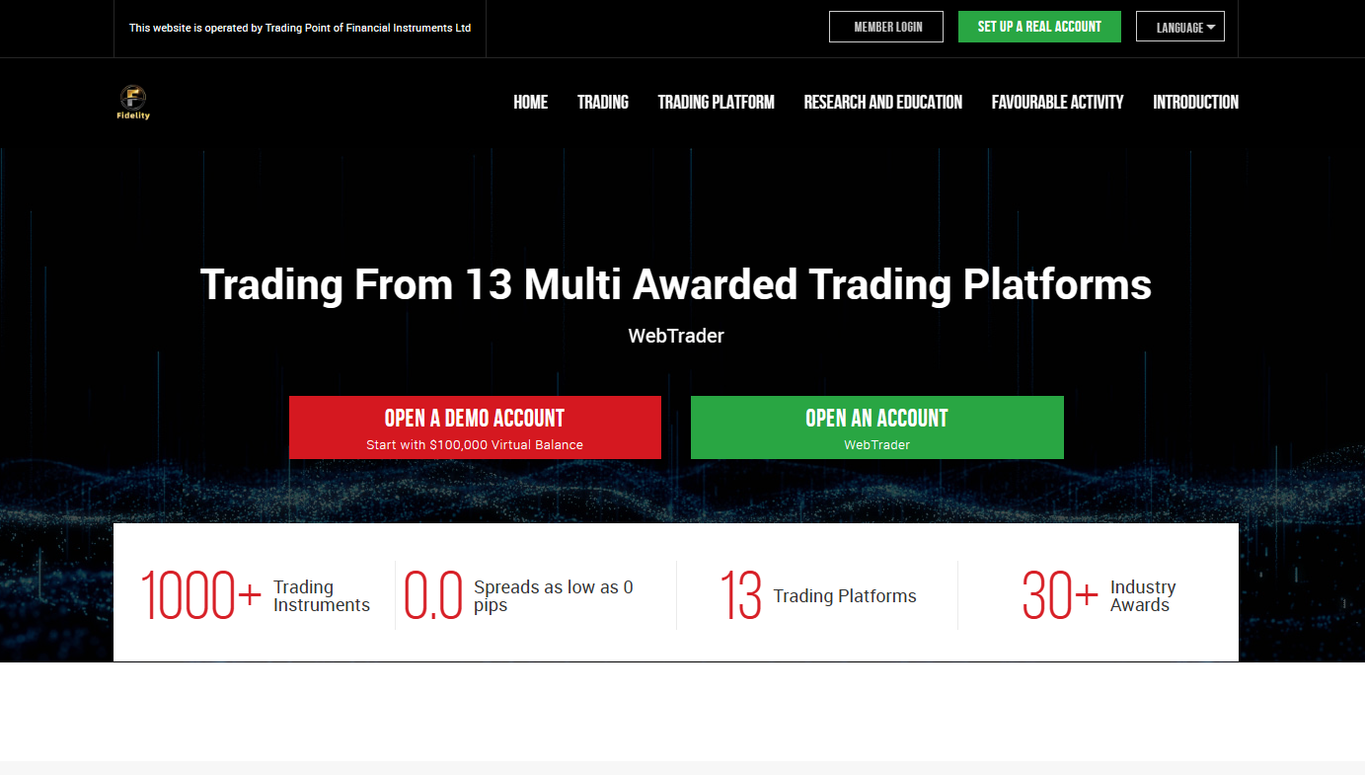Click the Trading Point operator notice text

point(299,28)
